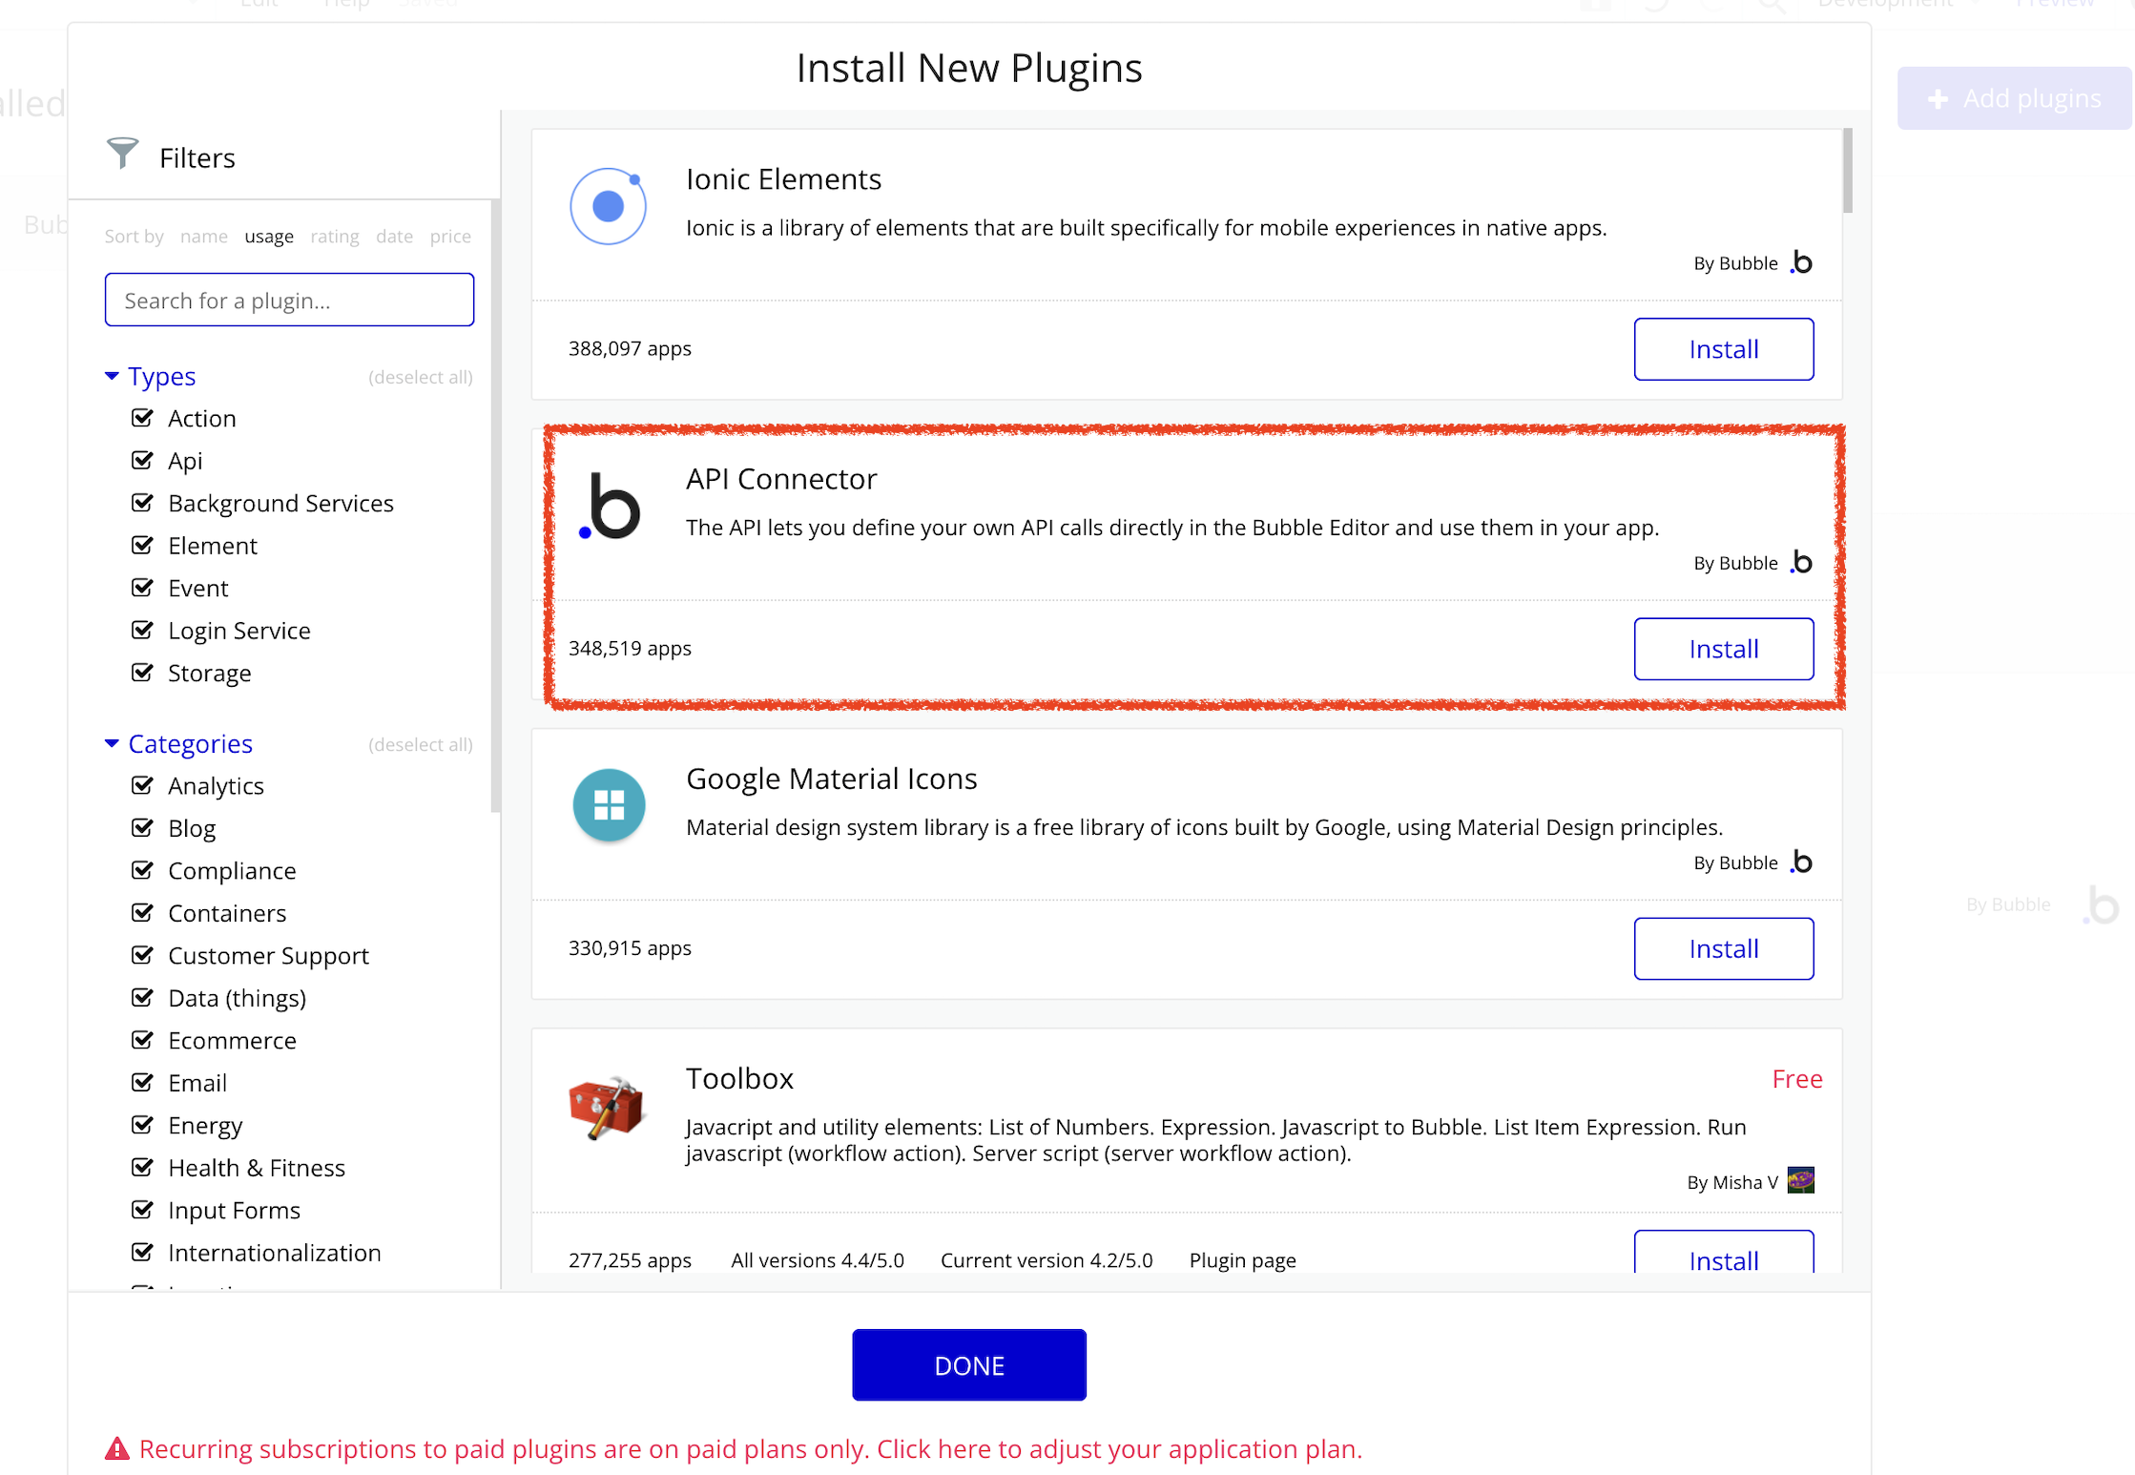Install the API Connector plugin
This screenshot has width=2135, height=1475.
[x=1723, y=649]
